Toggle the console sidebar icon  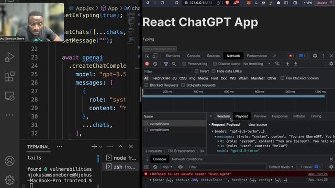(x=147, y=167)
